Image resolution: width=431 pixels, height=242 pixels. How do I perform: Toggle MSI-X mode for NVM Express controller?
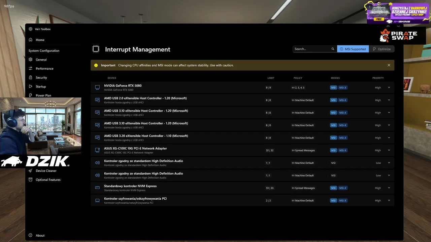tap(343, 188)
